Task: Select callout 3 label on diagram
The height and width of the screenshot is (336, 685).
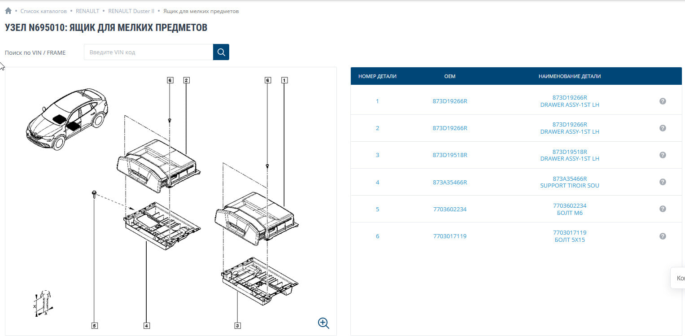Action: pyautogui.click(x=237, y=325)
